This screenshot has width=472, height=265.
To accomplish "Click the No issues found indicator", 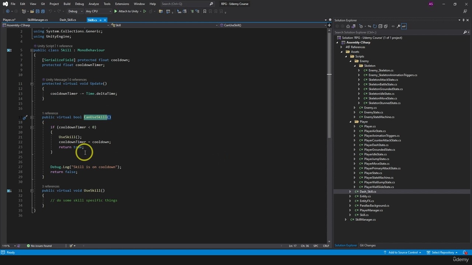I will pos(39,246).
